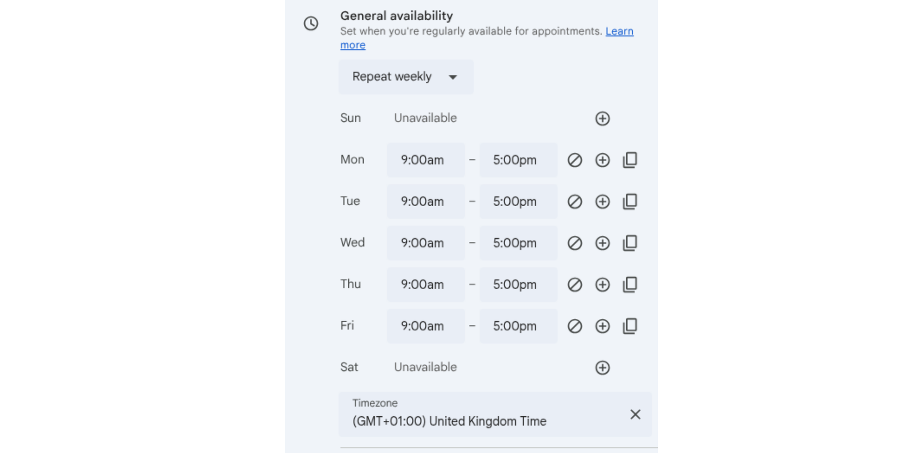The width and height of the screenshot is (907, 453).
Task: Disable Thursday's availability
Action: tap(575, 284)
